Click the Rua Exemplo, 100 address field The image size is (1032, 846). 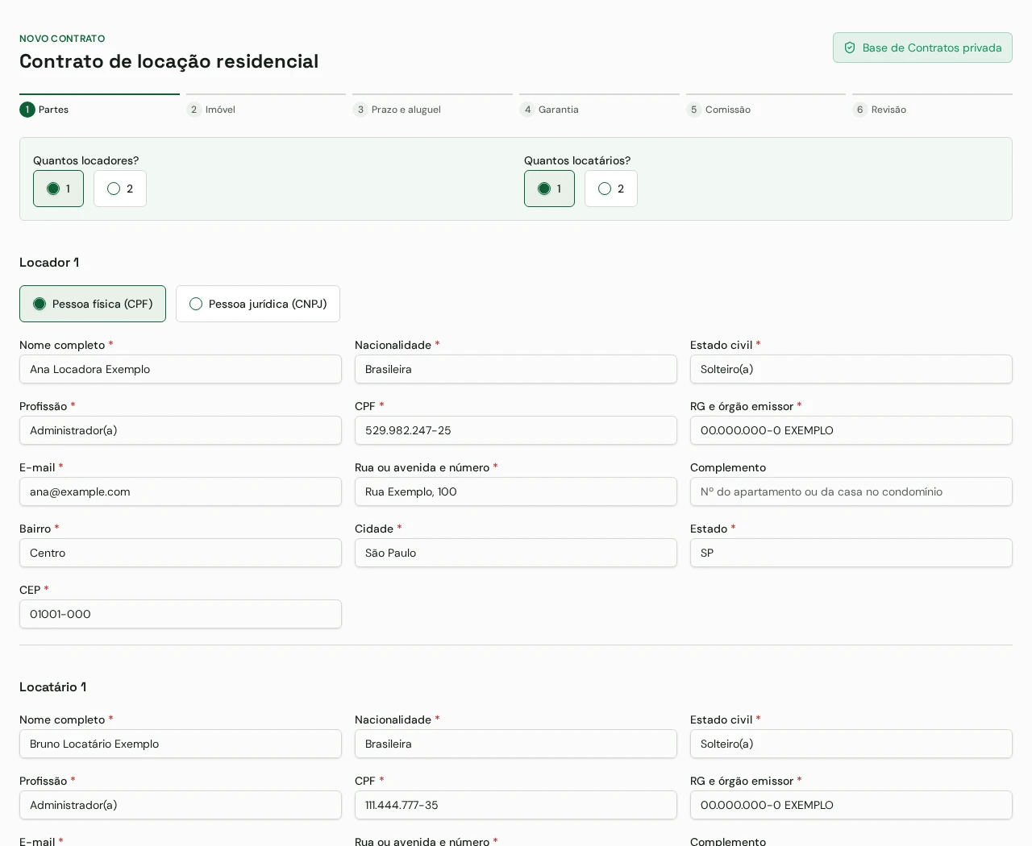click(x=516, y=491)
